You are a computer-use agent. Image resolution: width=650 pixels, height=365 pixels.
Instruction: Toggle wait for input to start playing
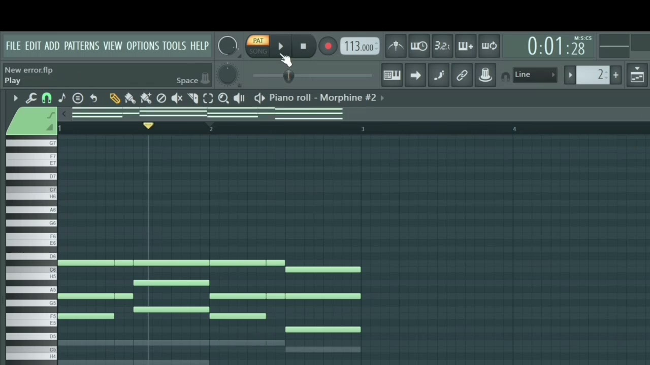[x=419, y=46]
